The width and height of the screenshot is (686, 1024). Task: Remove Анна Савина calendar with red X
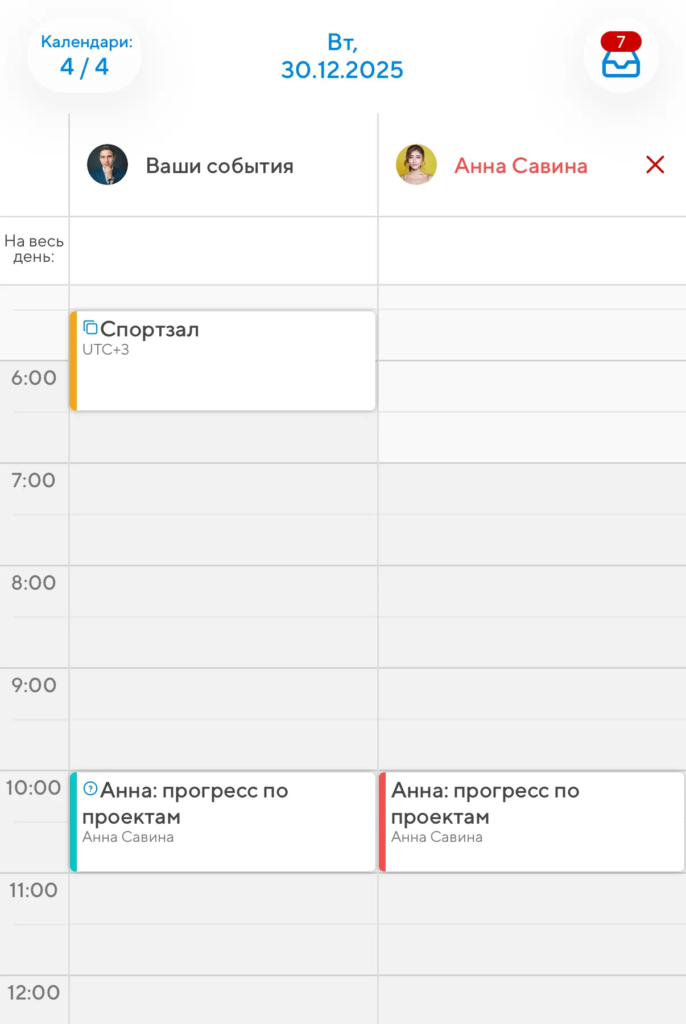(x=655, y=165)
